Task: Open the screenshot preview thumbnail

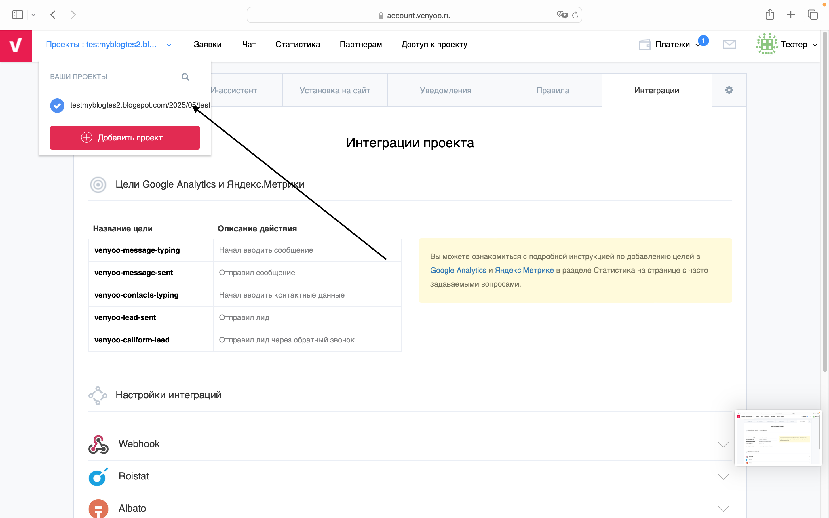Action: [777, 438]
